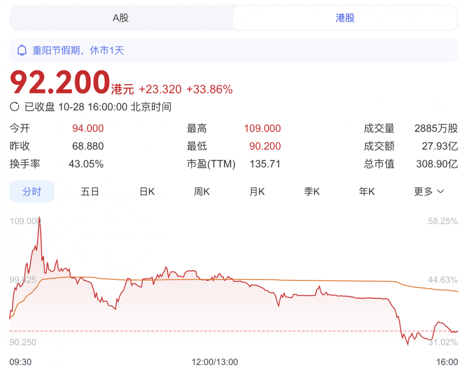Screen dimensions: 467x369
Task: Switch to 五日 chart view
Action: click(x=90, y=192)
